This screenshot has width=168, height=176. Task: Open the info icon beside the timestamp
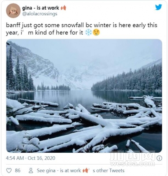coord(159,158)
